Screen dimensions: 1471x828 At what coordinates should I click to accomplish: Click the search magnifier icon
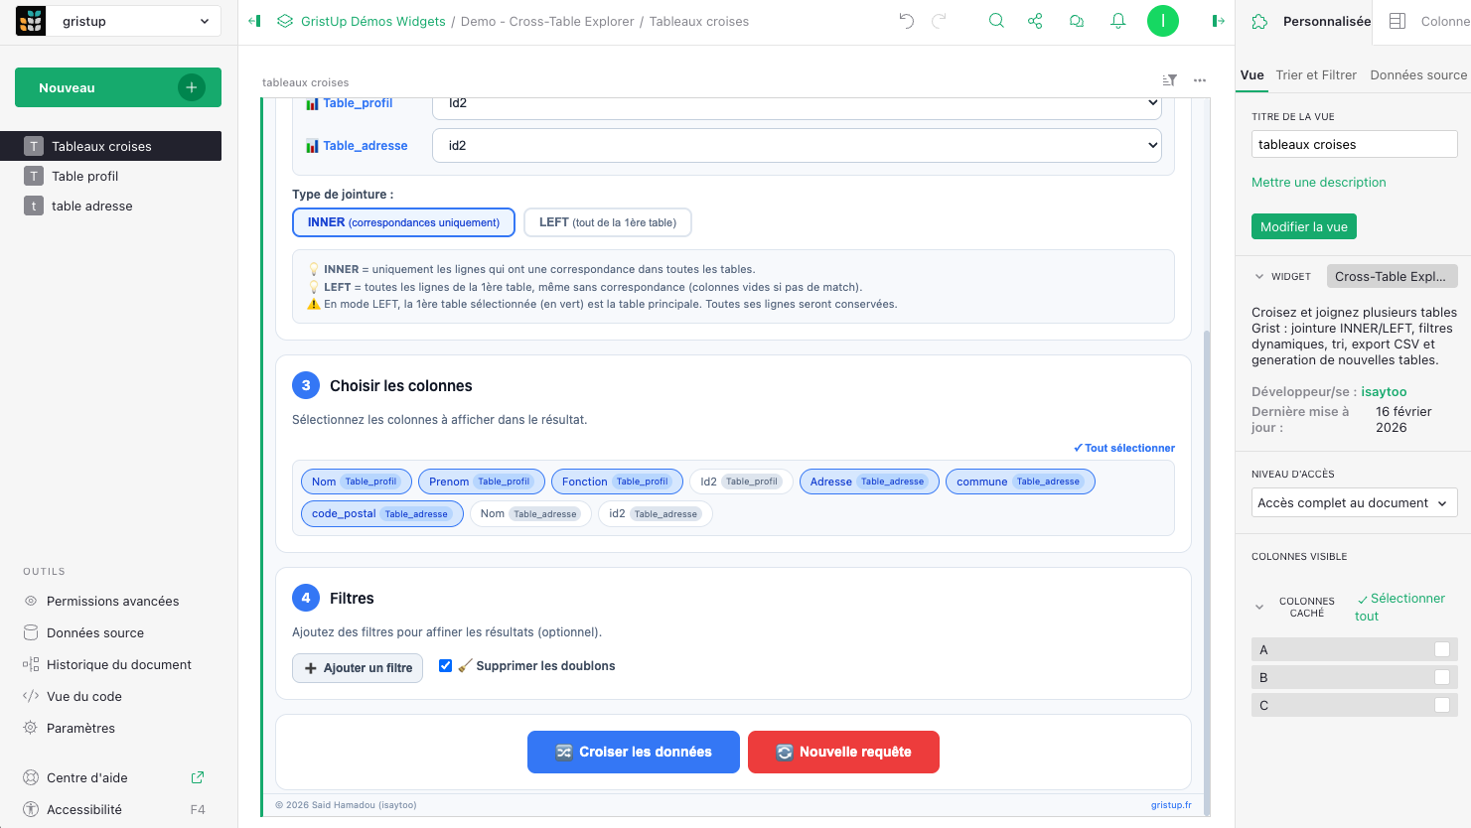pyautogui.click(x=996, y=21)
